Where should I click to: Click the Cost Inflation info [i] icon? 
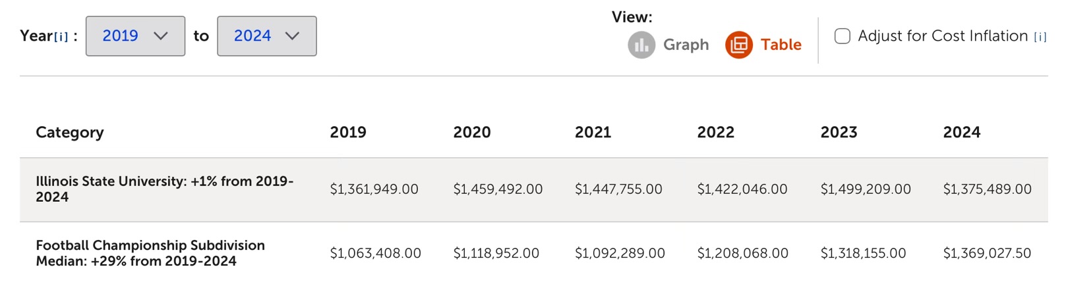(1040, 37)
